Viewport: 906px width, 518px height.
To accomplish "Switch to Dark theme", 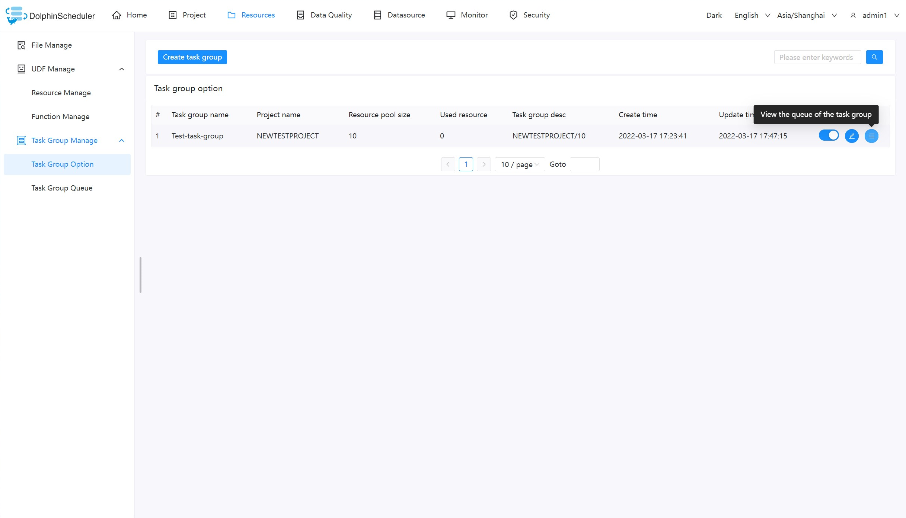I will [714, 15].
